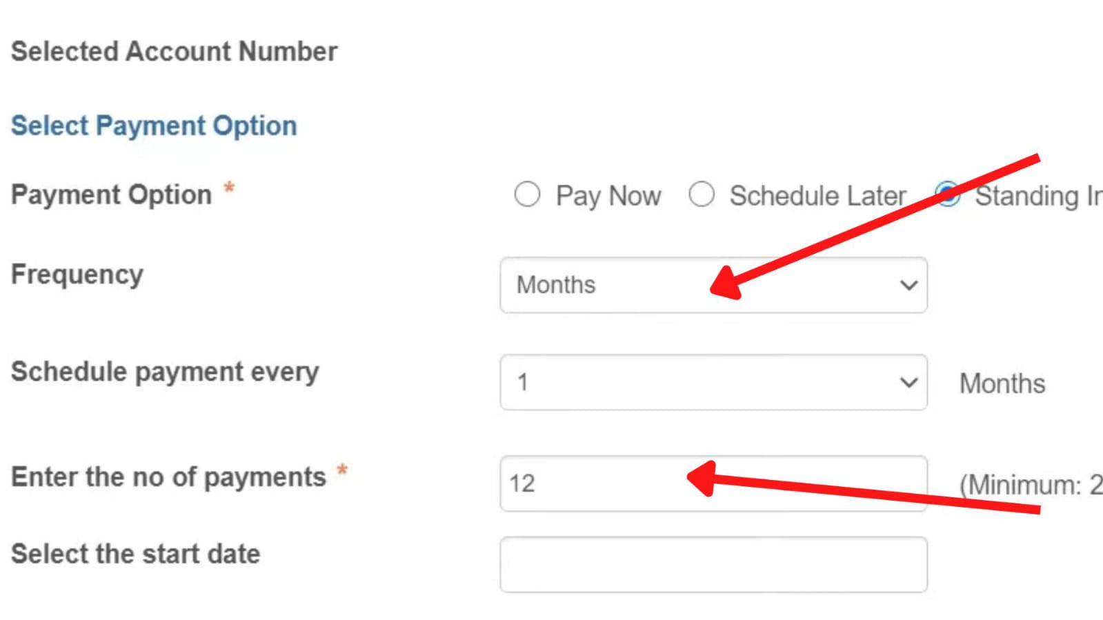Select the Pay Now radio button
This screenshot has width=1103, height=620.
coord(528,195)
